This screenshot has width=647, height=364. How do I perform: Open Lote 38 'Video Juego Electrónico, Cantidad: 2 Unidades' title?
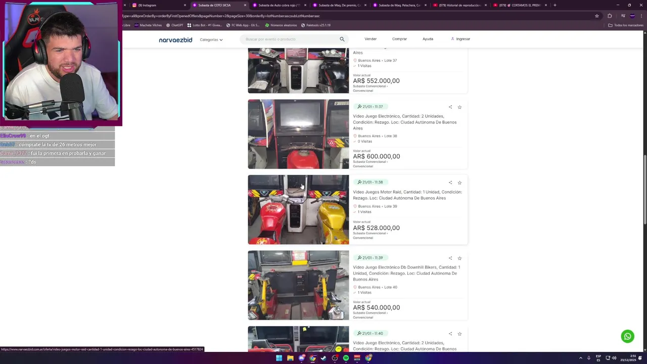click(404, 122)
